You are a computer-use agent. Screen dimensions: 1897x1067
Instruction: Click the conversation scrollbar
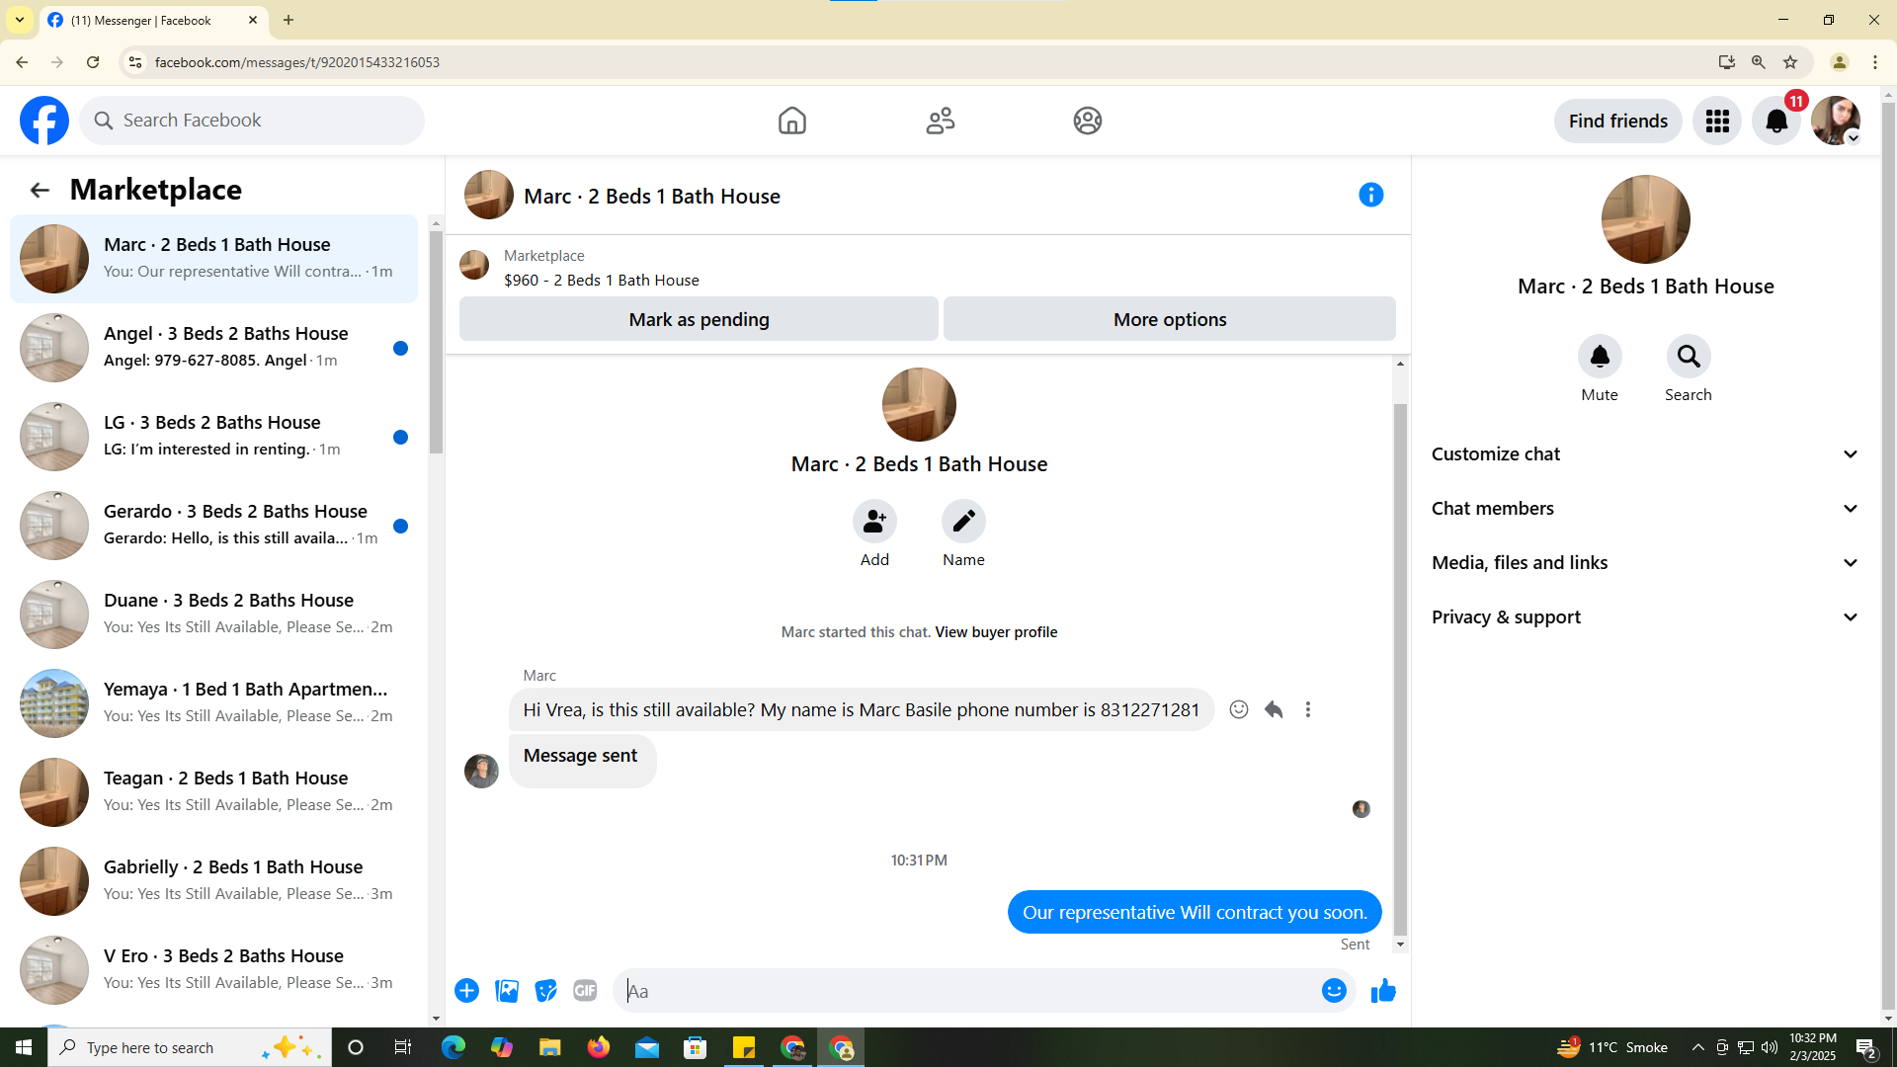(x=1399, y=670)
